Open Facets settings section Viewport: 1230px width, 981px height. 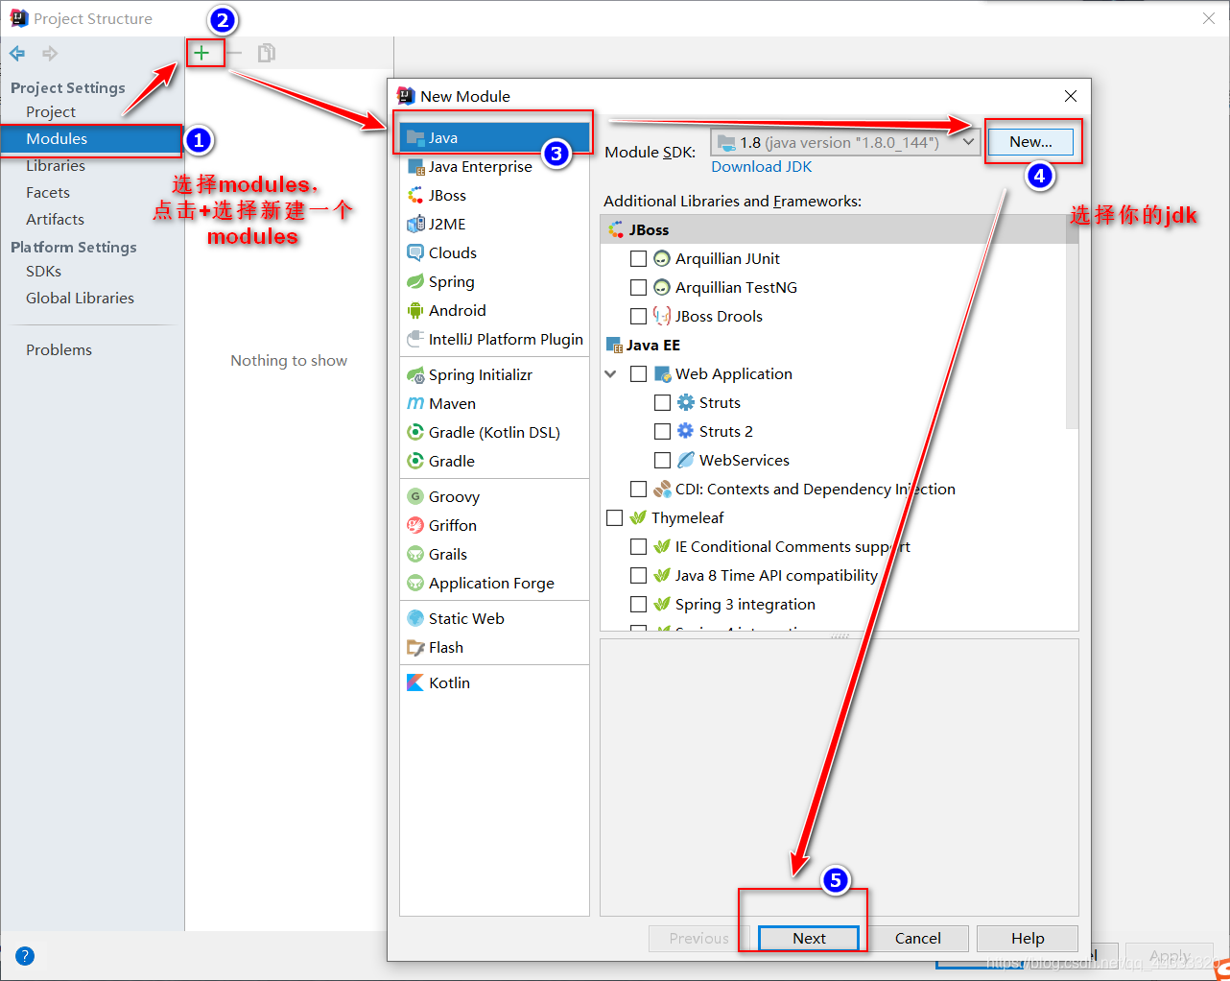[x=48, y=193]
